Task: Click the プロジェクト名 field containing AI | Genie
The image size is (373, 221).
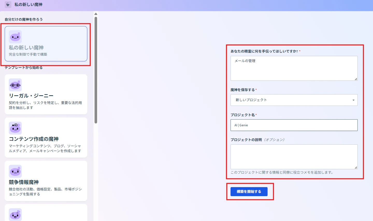Action: tap(294, 125)
